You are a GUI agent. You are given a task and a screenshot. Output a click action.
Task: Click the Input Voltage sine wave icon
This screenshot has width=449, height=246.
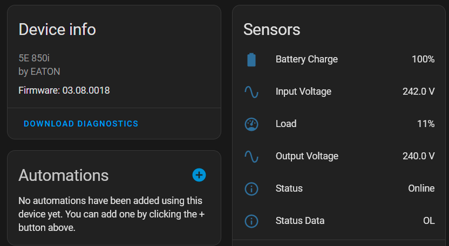tap(251, 92)
